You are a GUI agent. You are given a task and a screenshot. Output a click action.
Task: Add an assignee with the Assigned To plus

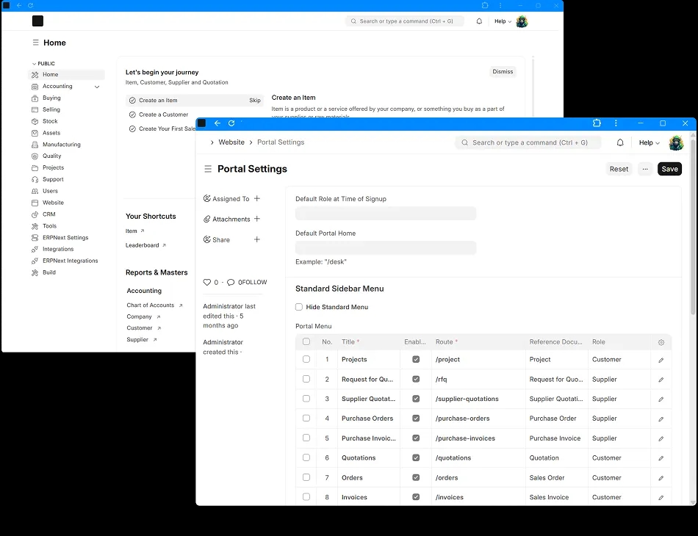[257, 198]
